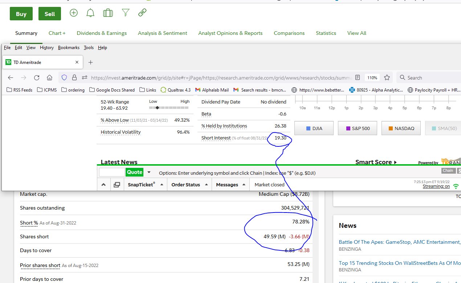
Task: Expand the SnapTicket panel
Action: click(145, 185)
